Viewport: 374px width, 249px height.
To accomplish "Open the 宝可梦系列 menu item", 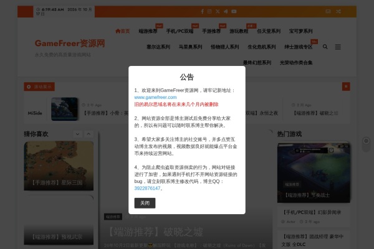I will [x=300, y=31].
